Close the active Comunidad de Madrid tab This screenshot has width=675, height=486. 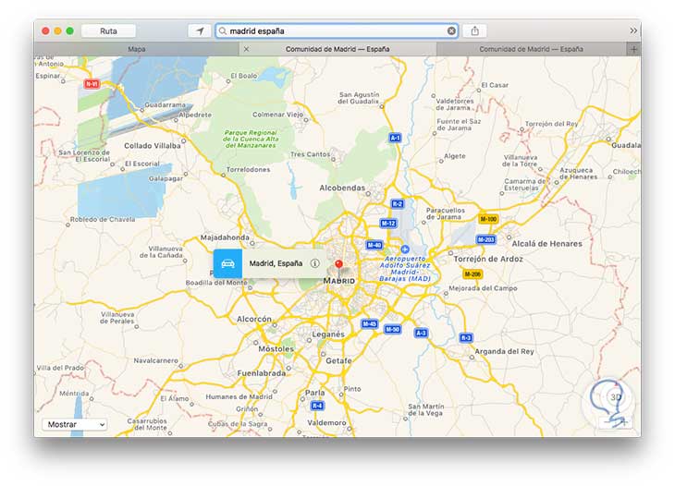[x=246, y=49]
